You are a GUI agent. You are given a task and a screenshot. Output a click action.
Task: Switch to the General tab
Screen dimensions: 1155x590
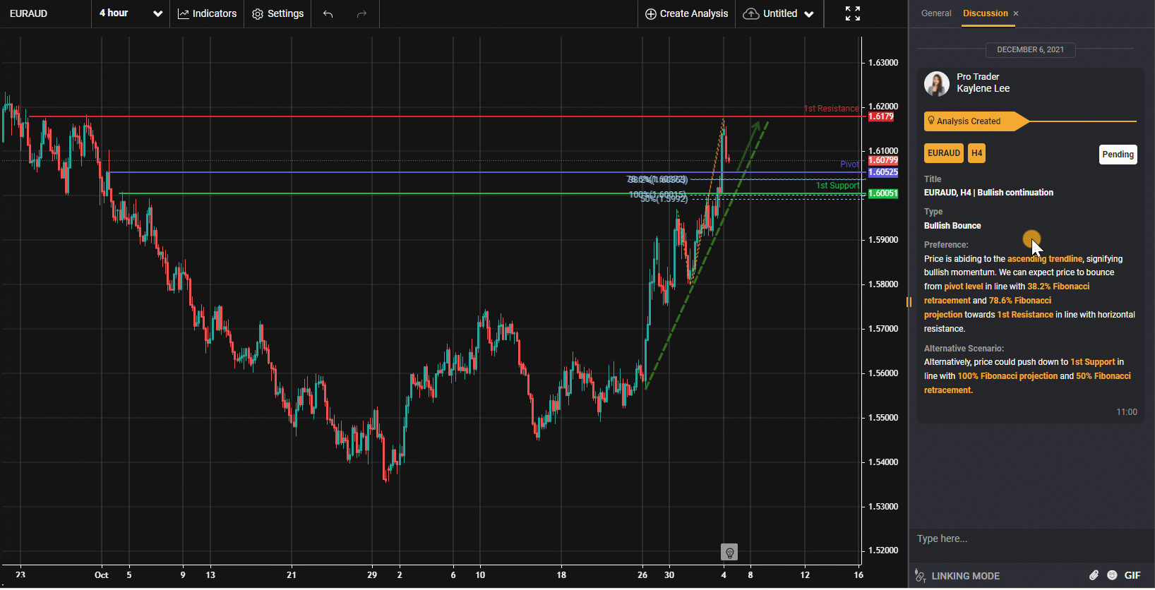936,13
